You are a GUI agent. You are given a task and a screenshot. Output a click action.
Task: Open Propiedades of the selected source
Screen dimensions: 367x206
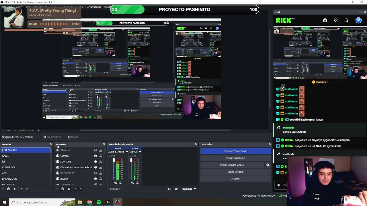tap(52, 137)
